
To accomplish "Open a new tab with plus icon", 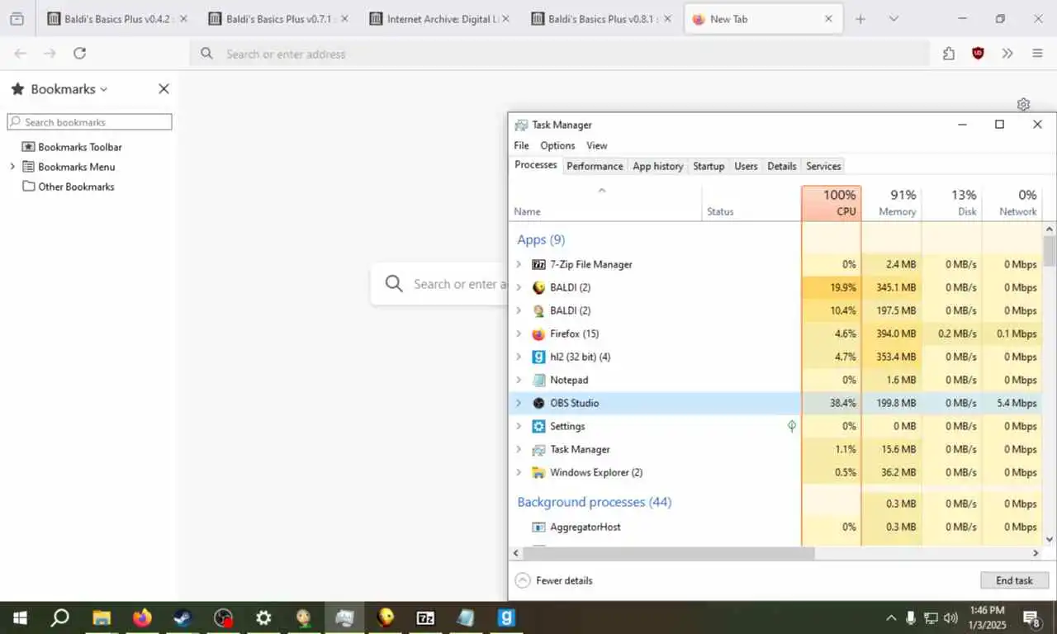I will point(860,19).
